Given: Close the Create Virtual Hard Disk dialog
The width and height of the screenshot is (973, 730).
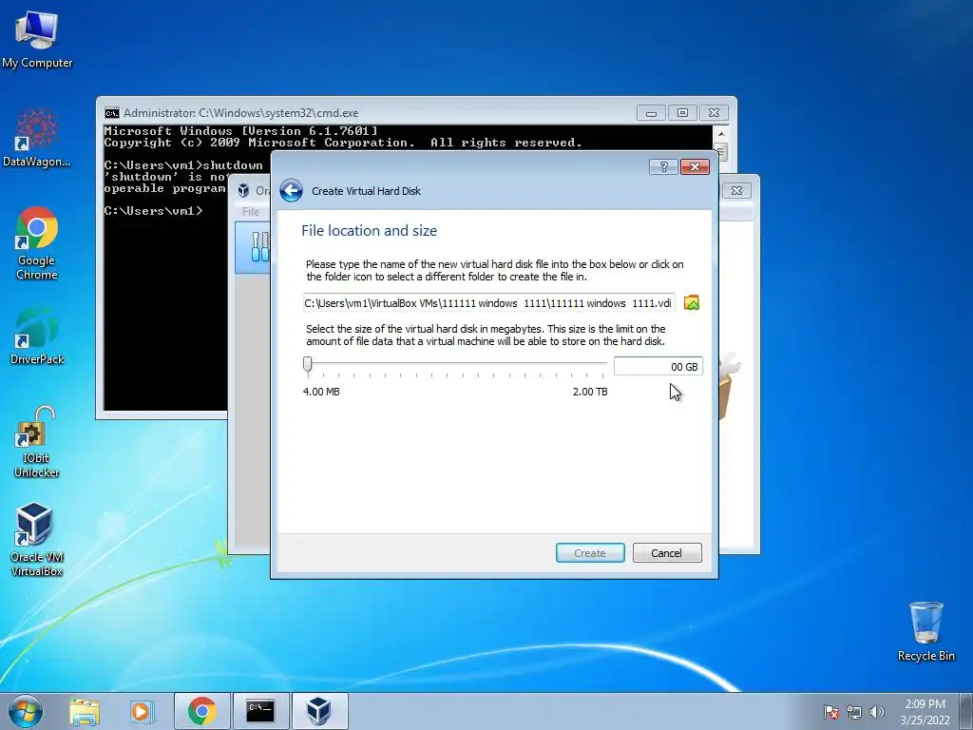Looking at the screenshot, I should pos(695,166).
